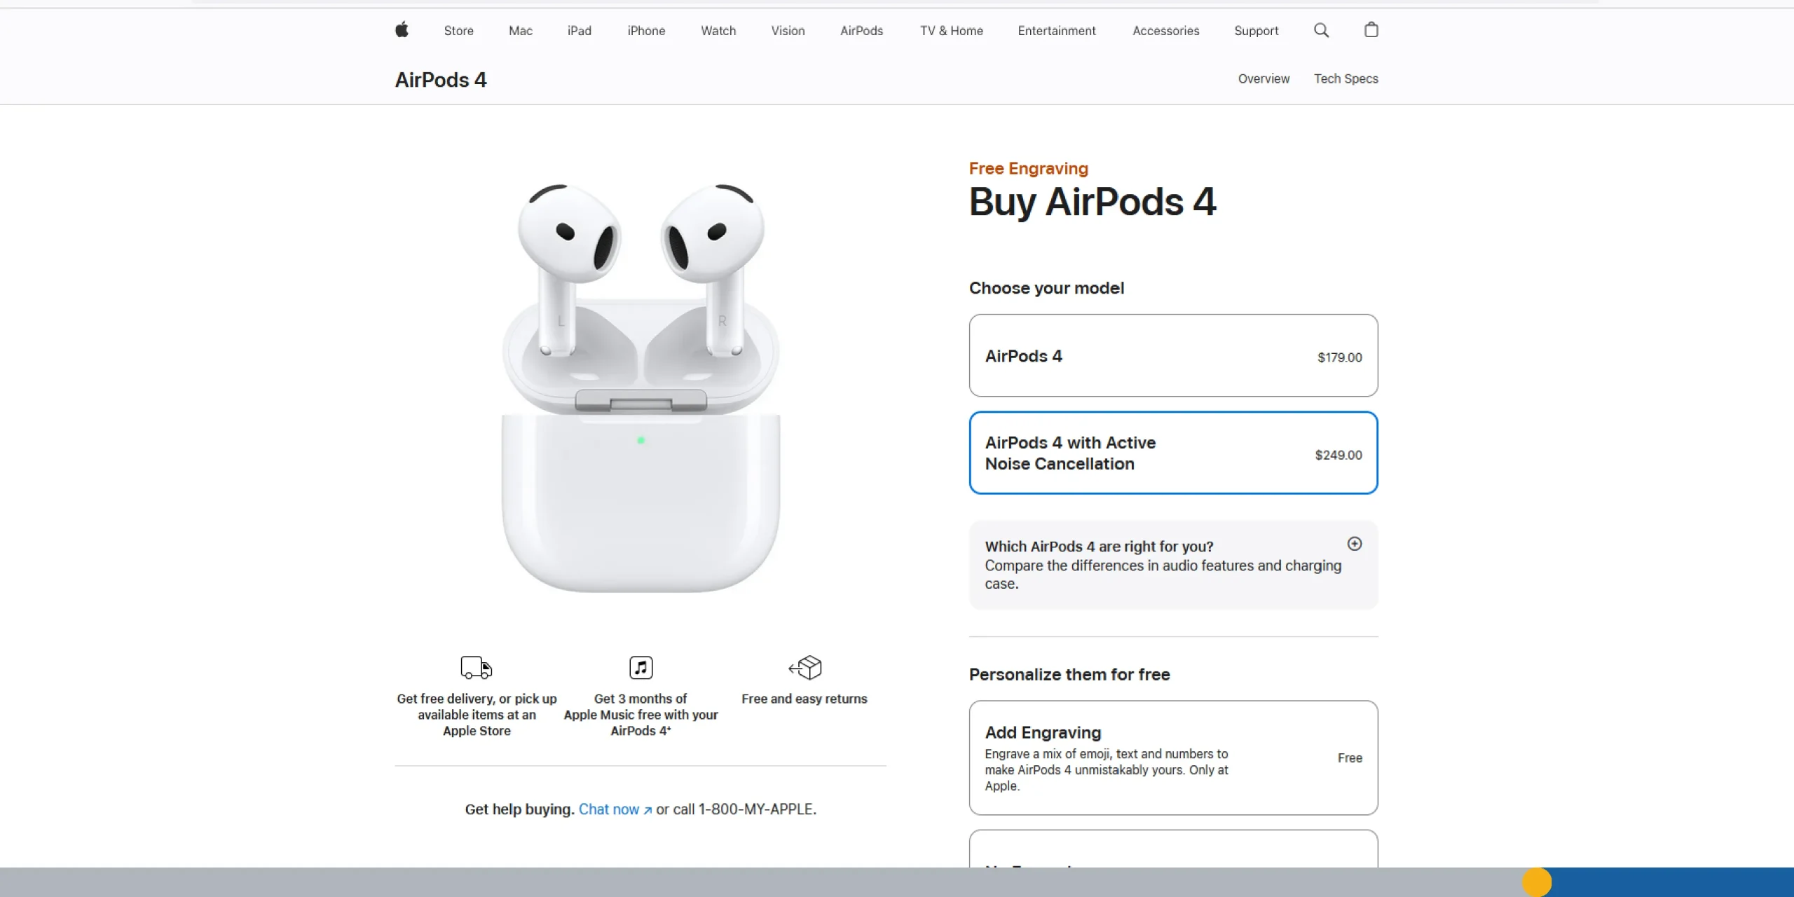Click the Apple logo home icon
1794x897 pixels.
coord(402,30)
